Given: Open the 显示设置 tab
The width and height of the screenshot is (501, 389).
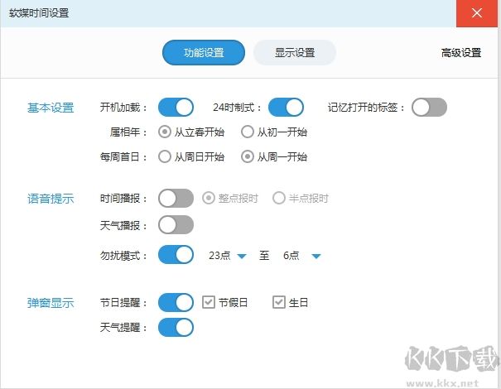Looking at the screenshot, I should (x=295, y=52).
